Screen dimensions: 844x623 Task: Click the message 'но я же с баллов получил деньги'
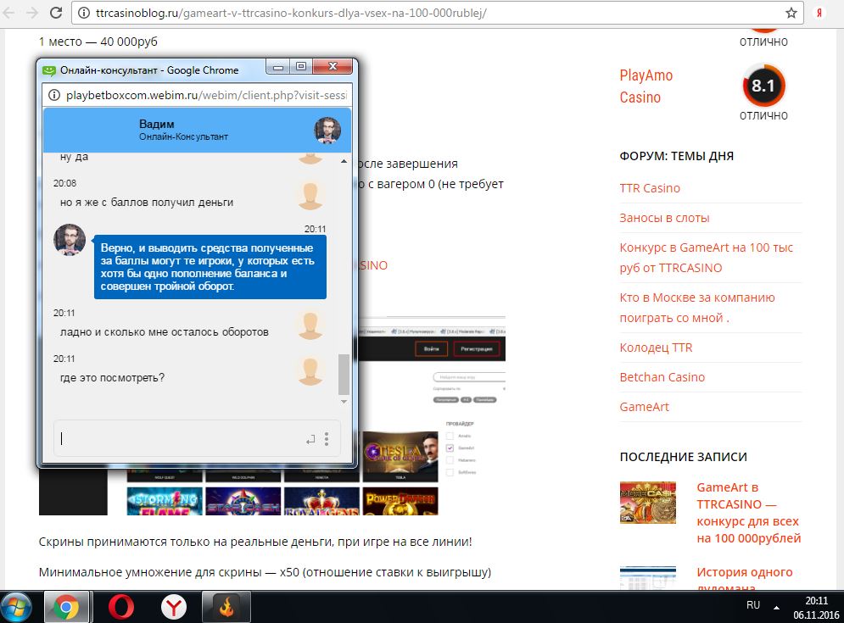(x=147, y=203)
